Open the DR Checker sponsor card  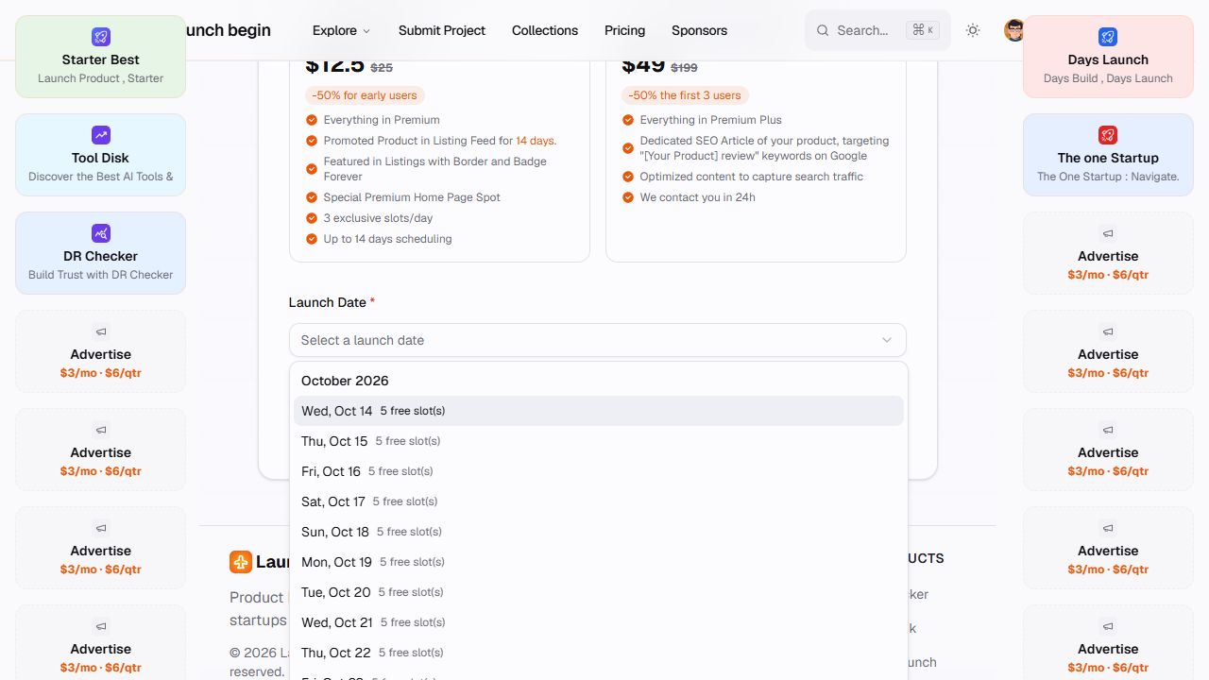101,253
